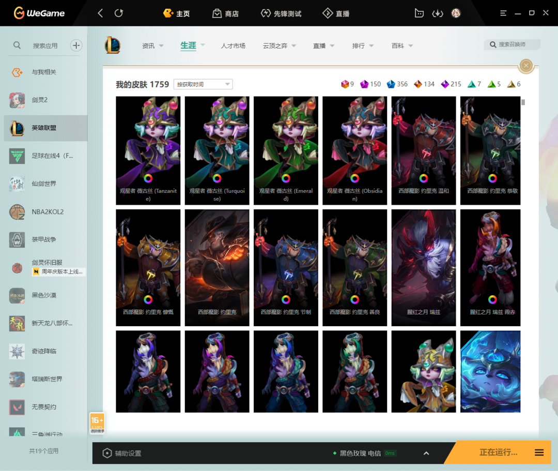This screenshot has height=471, width=558.
Task: Click the 16+ age rating badge
Action: coord(97,422)
